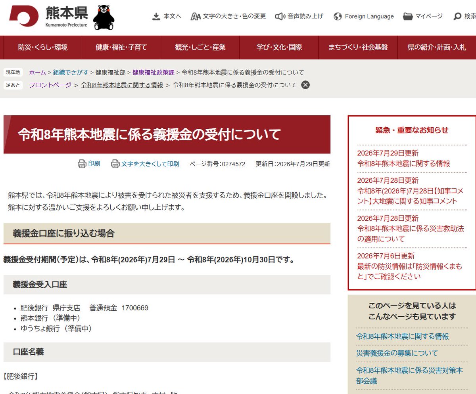The image size is (476, 394).
Task: Open related page 令和8年熊本地震に関する情報
Action: tap(403, 337)
